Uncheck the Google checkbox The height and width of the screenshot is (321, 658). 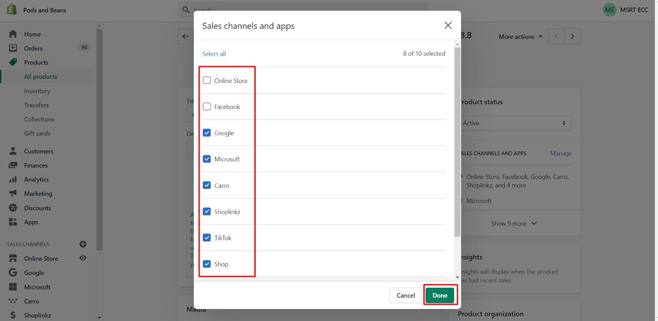pyautogui.click(x=207, y=133)
